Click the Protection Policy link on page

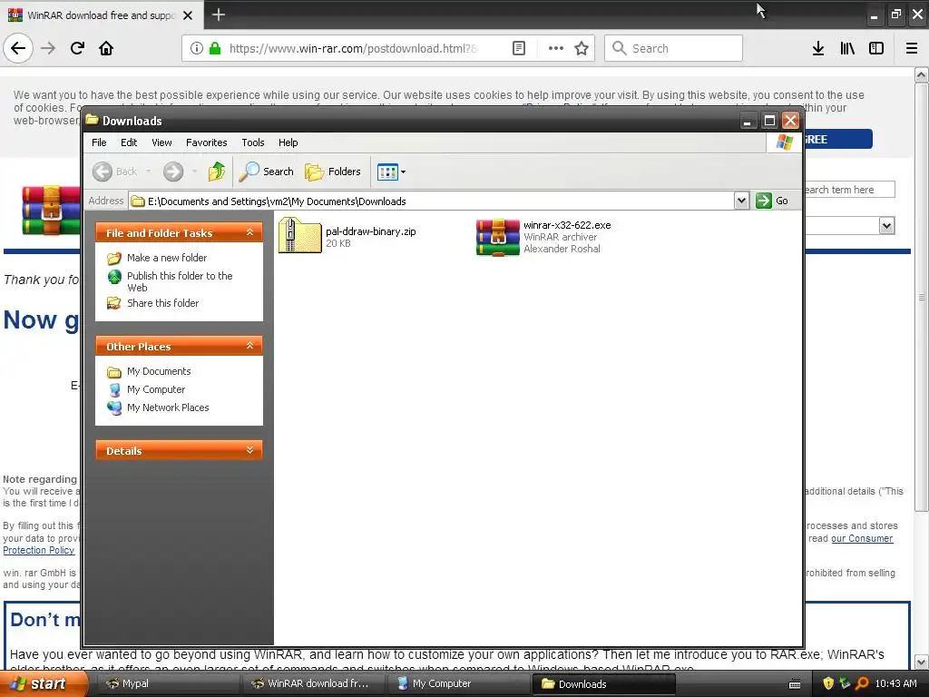point(38,550)
